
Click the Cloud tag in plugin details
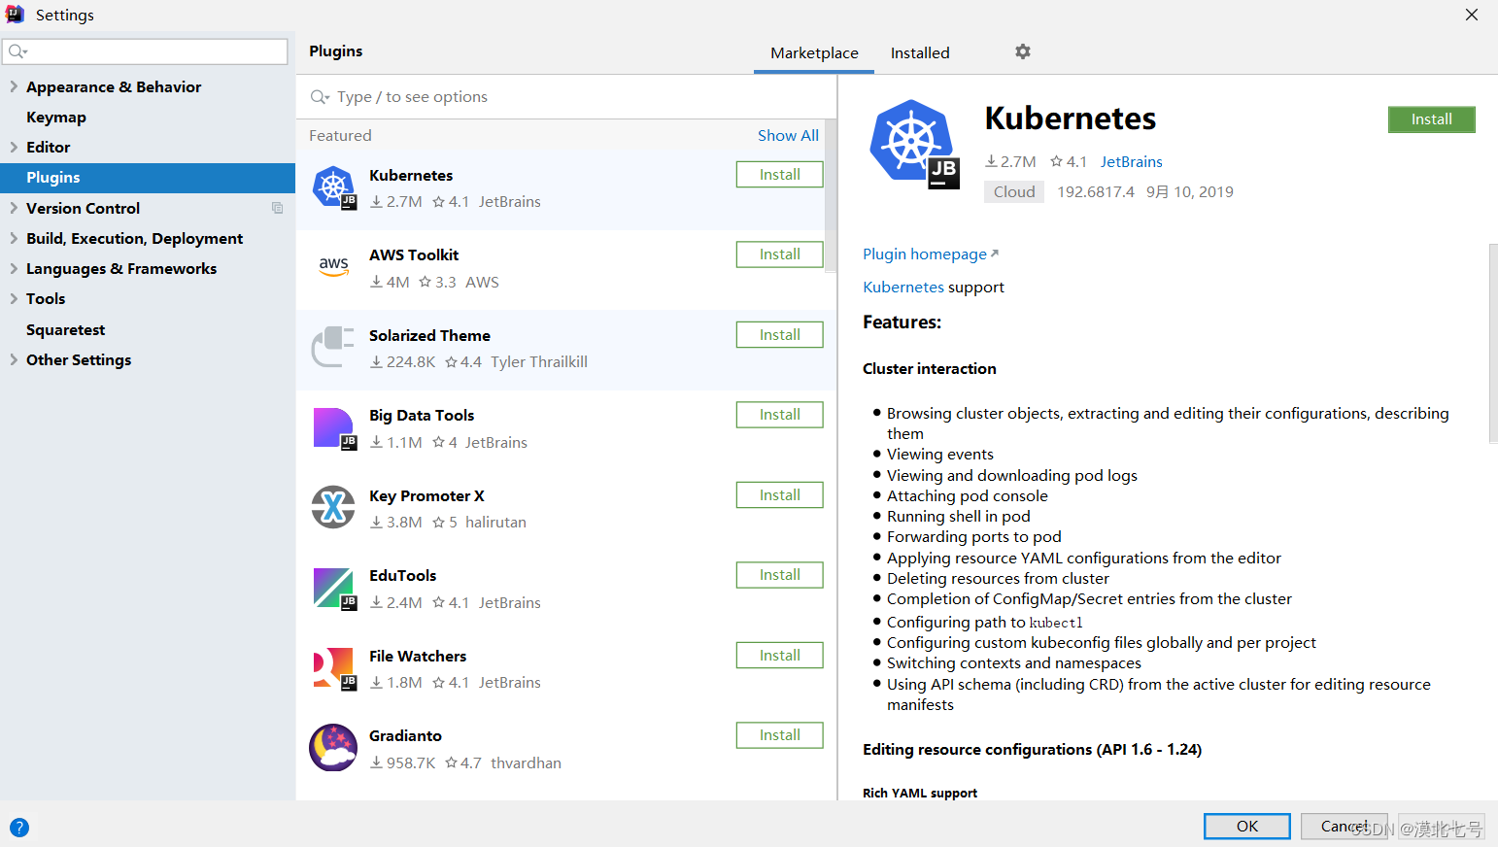pyautogui.click(x=1014, y=192)
